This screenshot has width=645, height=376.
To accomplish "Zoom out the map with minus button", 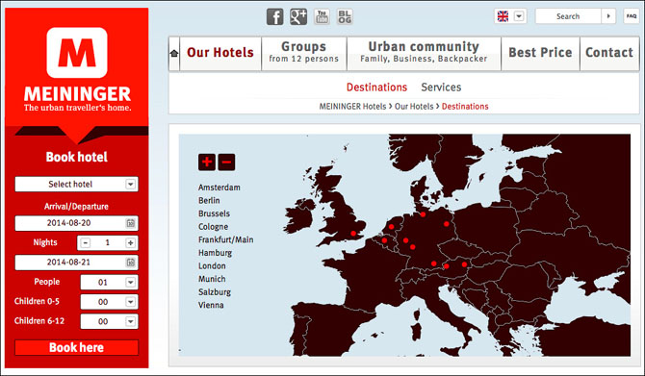I will tap(226, 162).
